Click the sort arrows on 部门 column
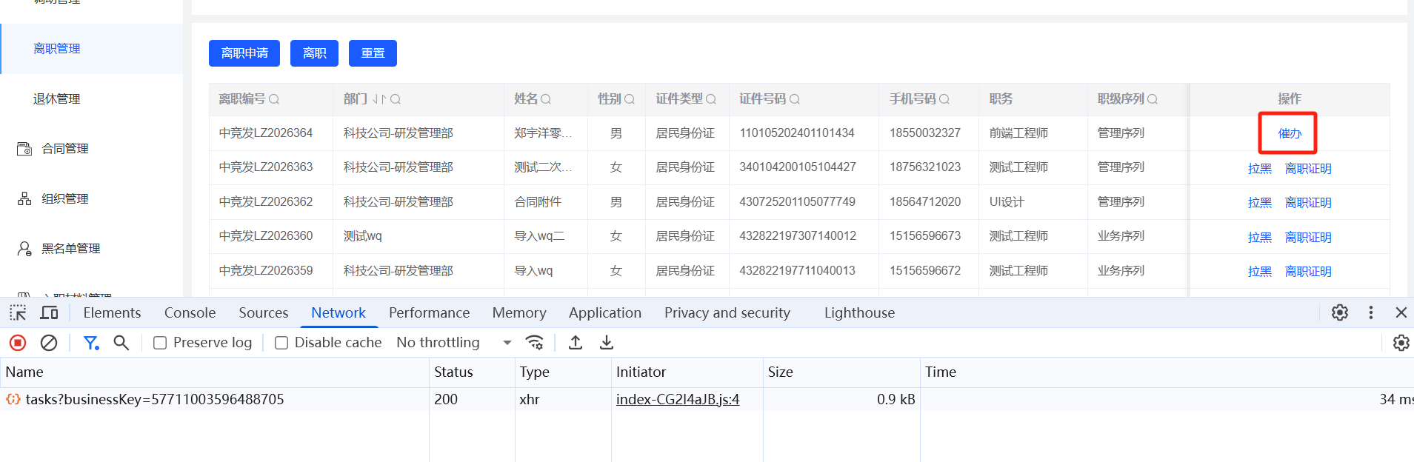Screen dimensions: 1414x462 pos(378,99)
